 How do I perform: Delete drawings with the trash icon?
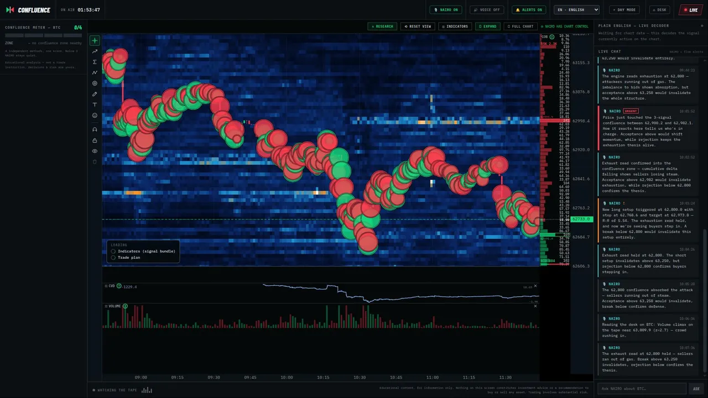(95, 161)
